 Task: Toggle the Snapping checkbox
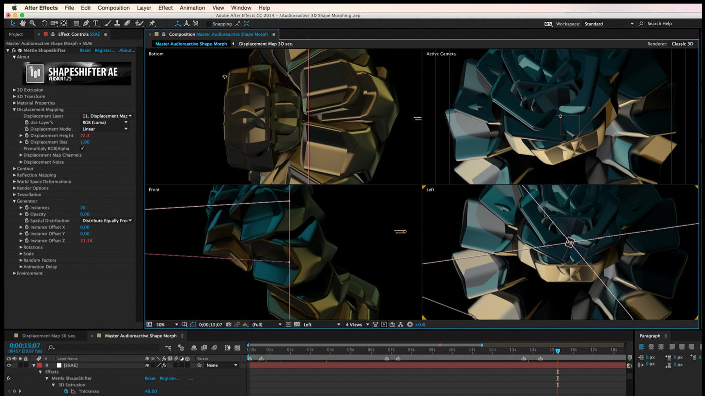tap(208, 24)
